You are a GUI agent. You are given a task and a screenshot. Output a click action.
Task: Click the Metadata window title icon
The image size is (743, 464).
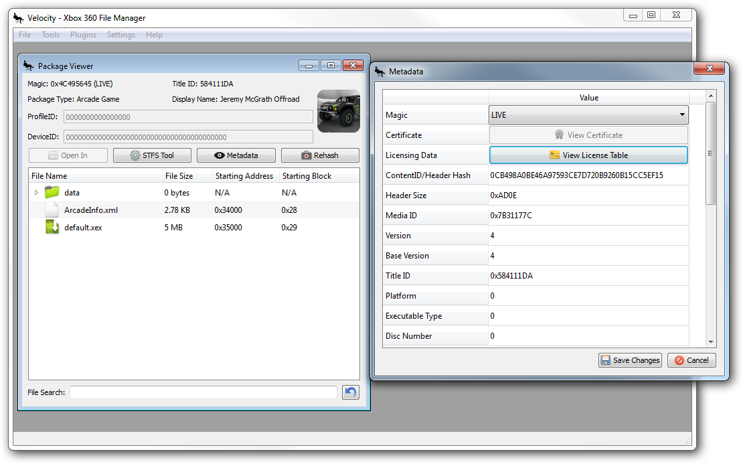[x=380, y=71]
